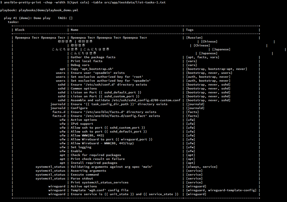
Task: Click the [wireguard, wireguard-template-config] tags
Action: point(221,190)
